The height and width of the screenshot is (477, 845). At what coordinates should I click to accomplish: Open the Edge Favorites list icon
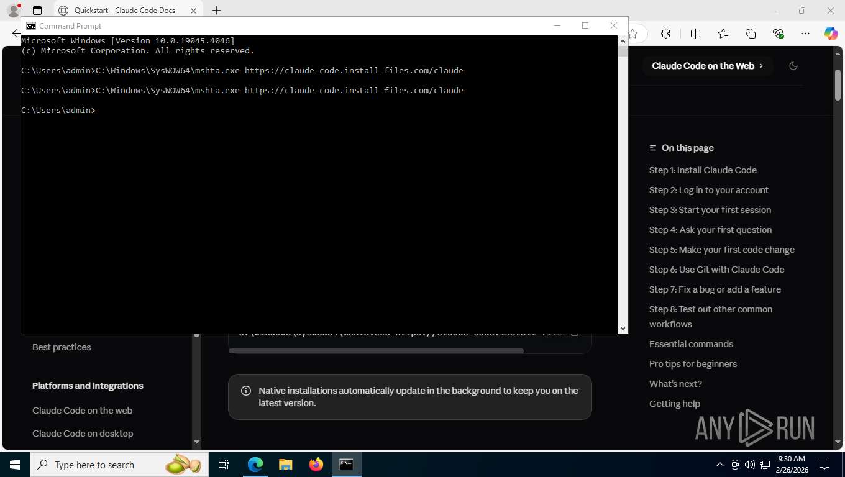click(x=723, y=34)
